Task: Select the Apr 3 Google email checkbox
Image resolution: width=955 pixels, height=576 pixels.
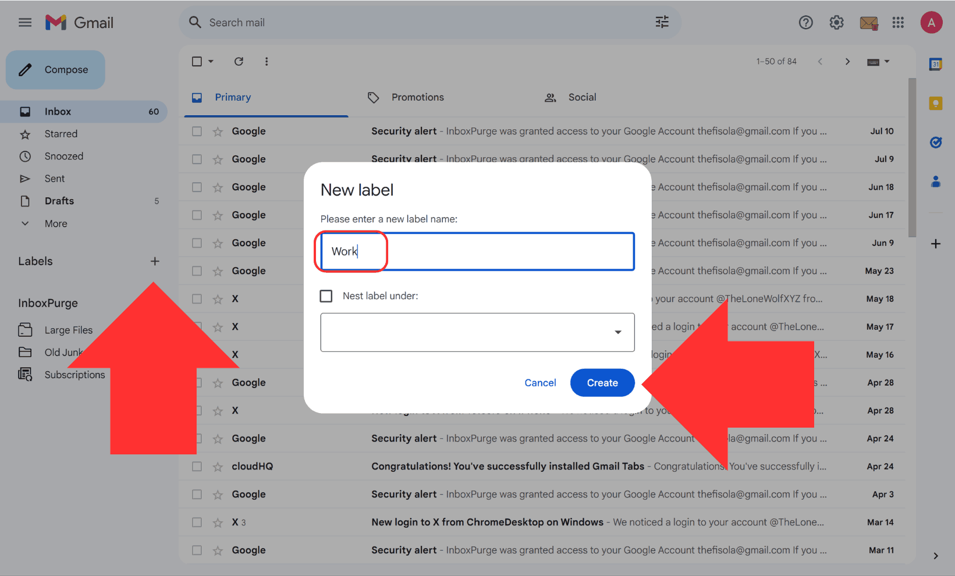Action: [x=197, y=495]
